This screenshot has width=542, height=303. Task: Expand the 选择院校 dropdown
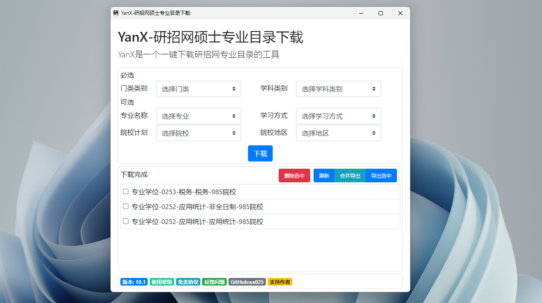pos(199,133)
